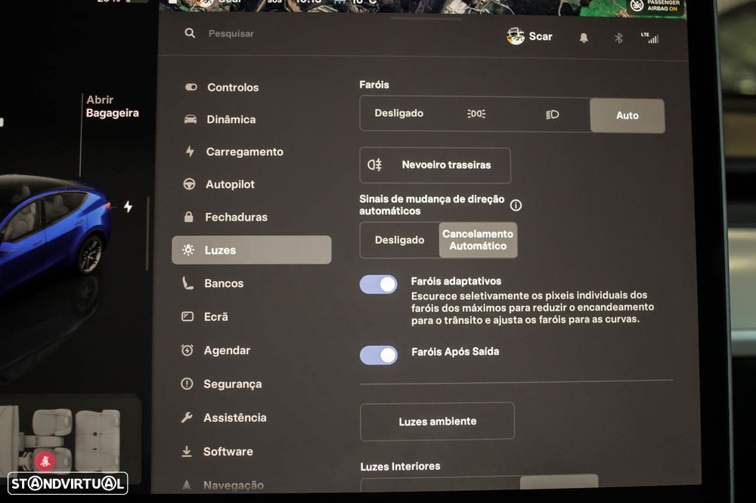Select Cancelamento Automático option
Screen dimensions: 756x503
tap(478, 240)
